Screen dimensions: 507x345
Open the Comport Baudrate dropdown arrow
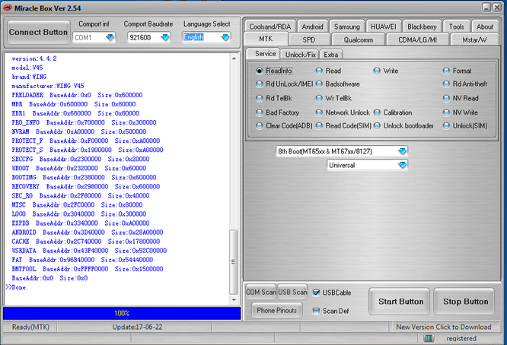click(165, 37)
